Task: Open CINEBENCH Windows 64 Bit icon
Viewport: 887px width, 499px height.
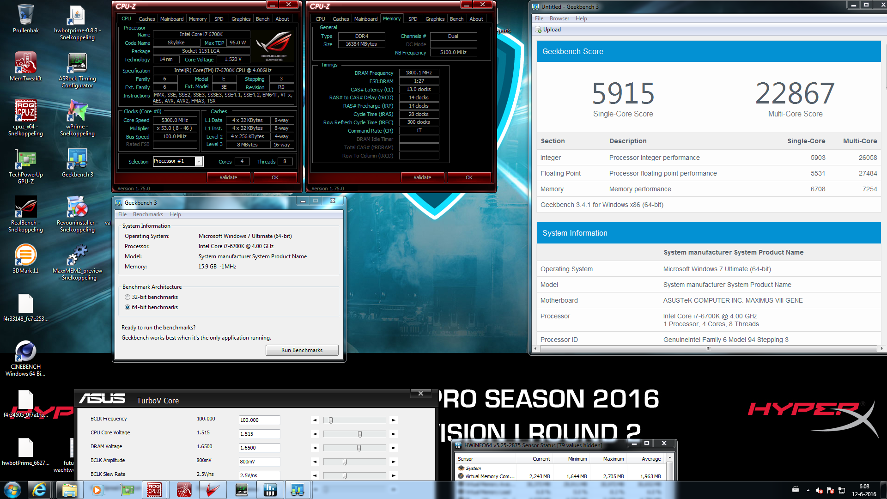Action: [x=26, y=359]
